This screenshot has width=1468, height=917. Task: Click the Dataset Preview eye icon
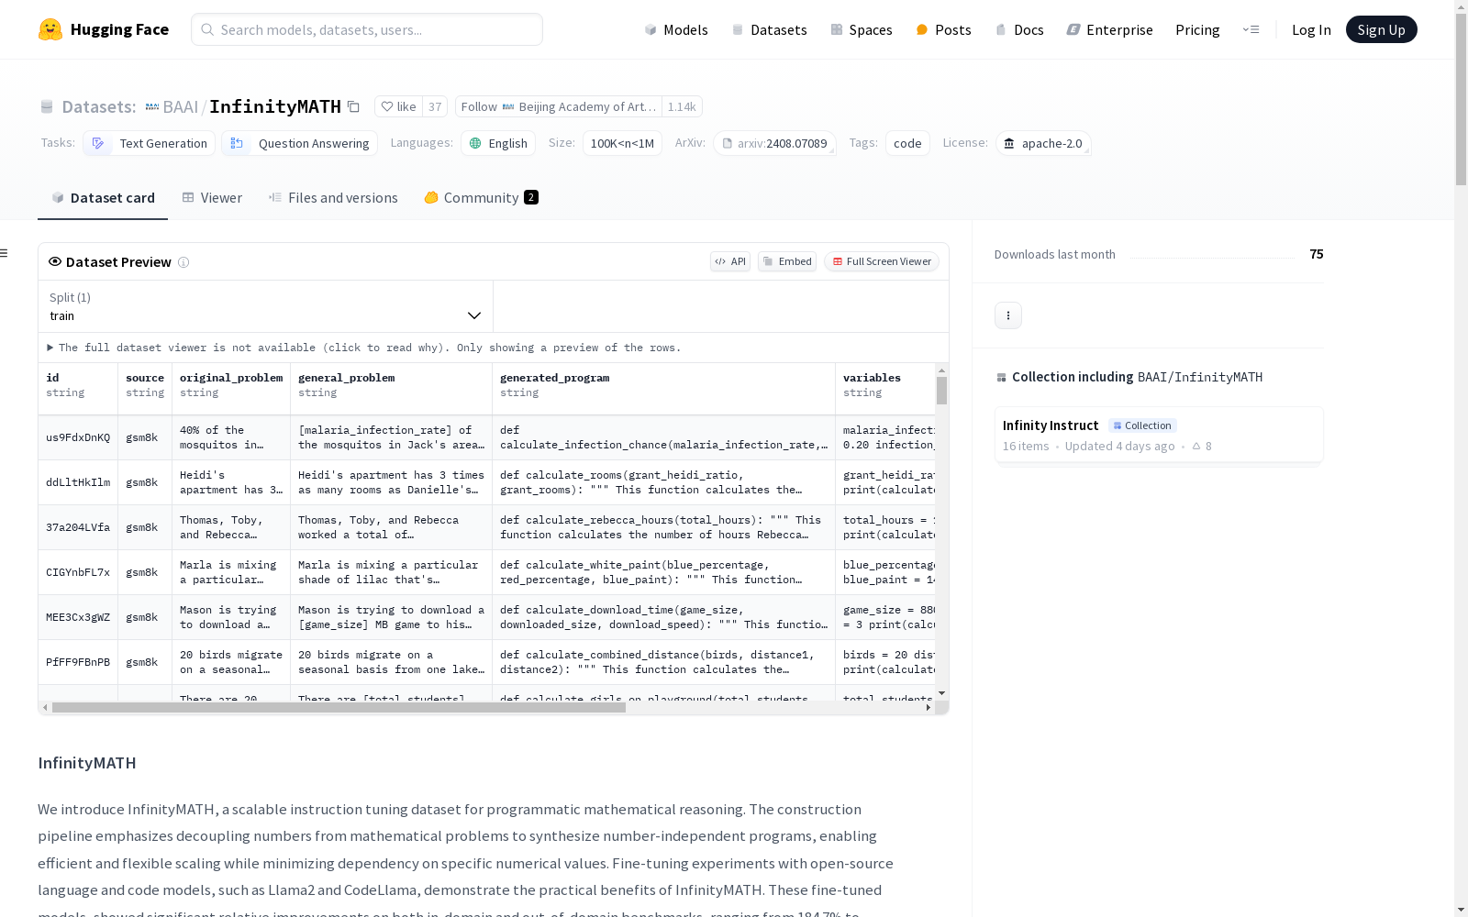coord(55,261)
